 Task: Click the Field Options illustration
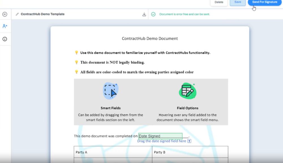click(188, 91)
